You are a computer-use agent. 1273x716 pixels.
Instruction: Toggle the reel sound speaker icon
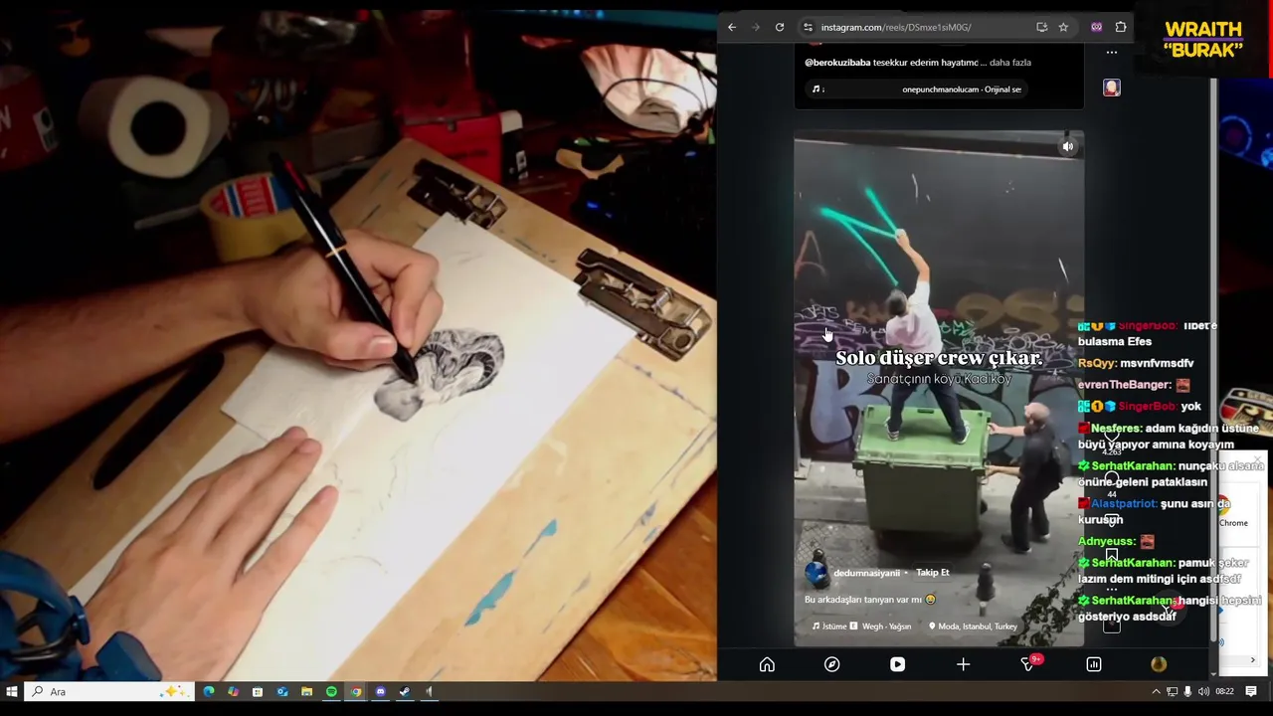(x=1067, y=147)
